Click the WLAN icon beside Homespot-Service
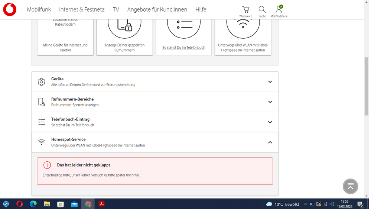Image resolution: width=371 pixels, height=209 pixels. pos(41,142)
